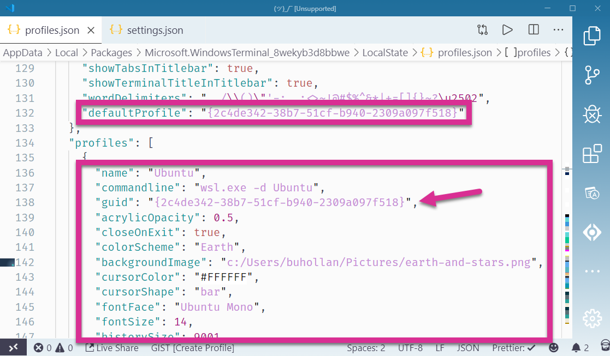Image resolution: width=610 pixels, height=356 pixels.
Task: Click the "Ubuntu Mono" fontFace value
Action: coord(217,307)
